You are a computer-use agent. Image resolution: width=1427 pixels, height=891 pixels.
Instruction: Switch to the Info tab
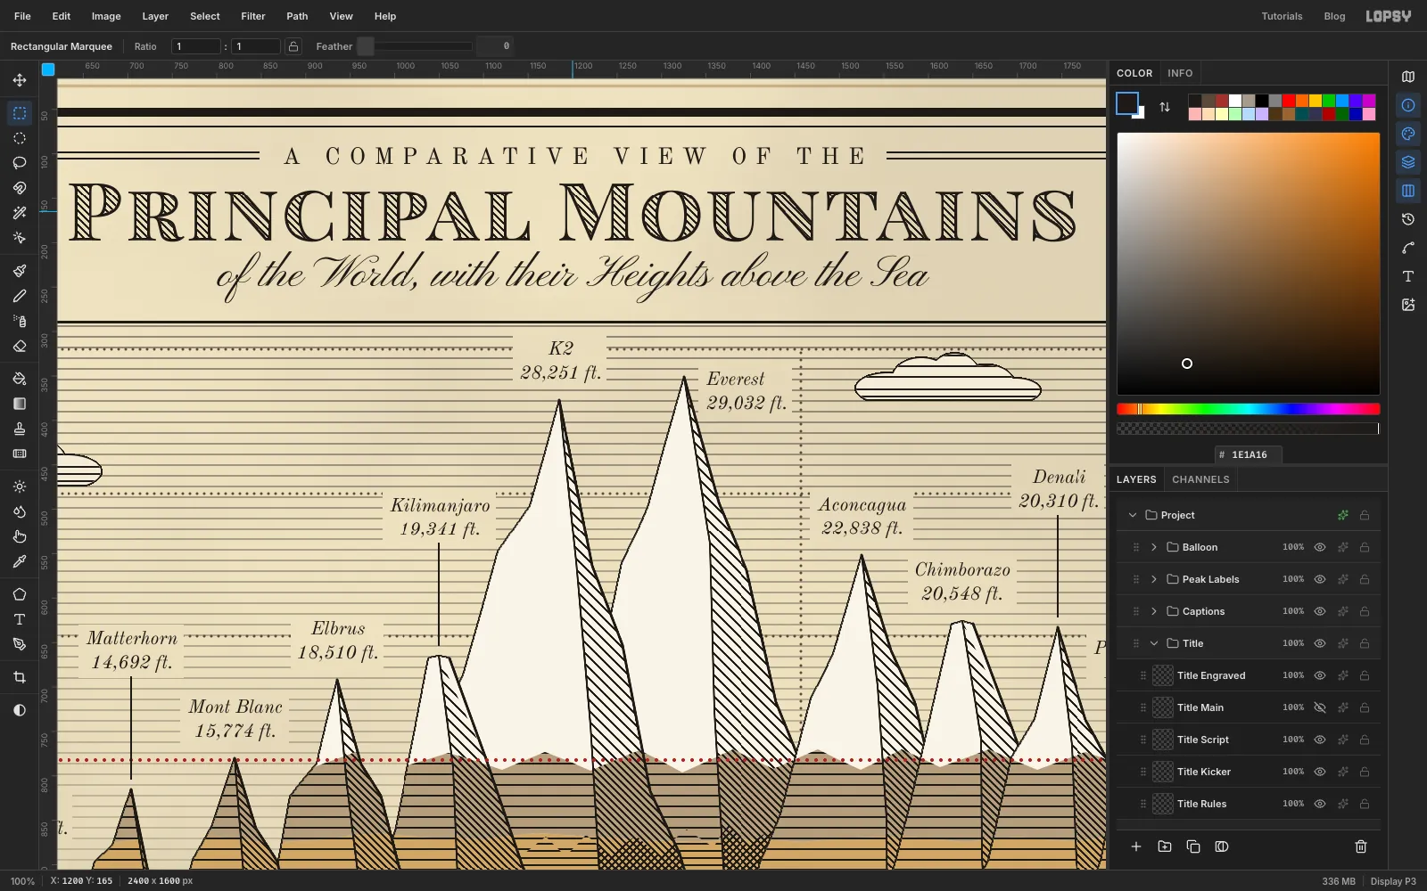1180,73
